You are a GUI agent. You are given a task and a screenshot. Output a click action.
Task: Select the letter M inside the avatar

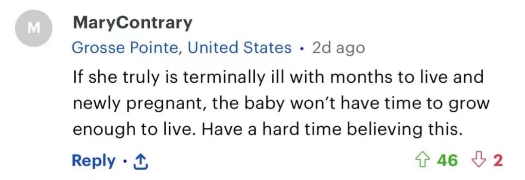(x=34, y=29)
